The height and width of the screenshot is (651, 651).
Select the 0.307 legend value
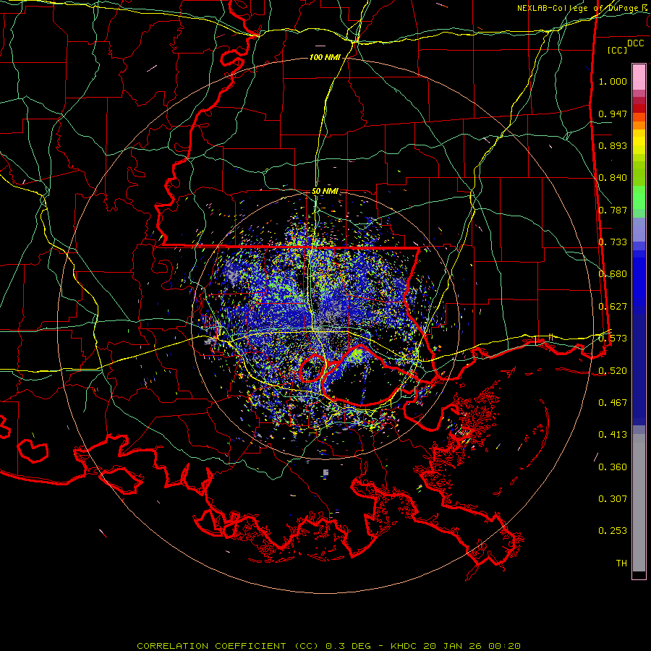pyautogui.click(x=613, y=499)
